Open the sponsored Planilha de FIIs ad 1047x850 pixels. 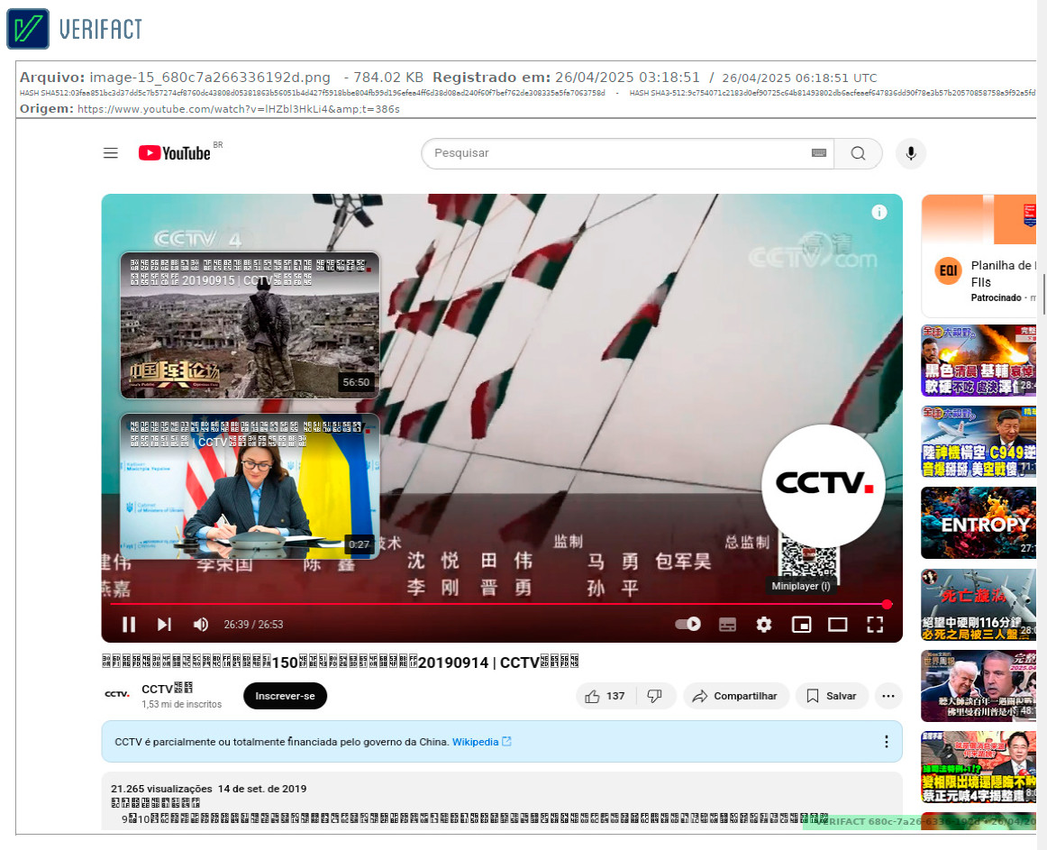pos(979,256)
